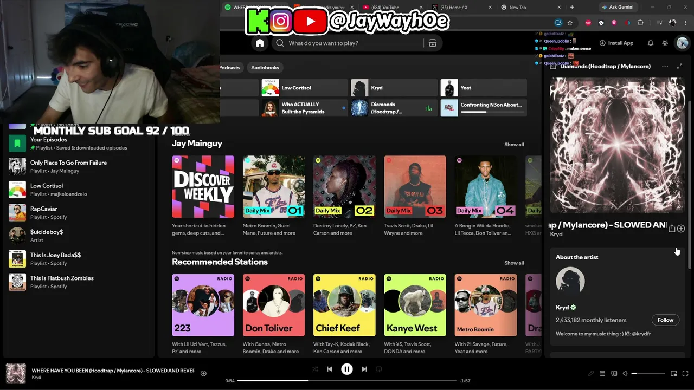Open Chief Keef radio station card

coord(344,315)
